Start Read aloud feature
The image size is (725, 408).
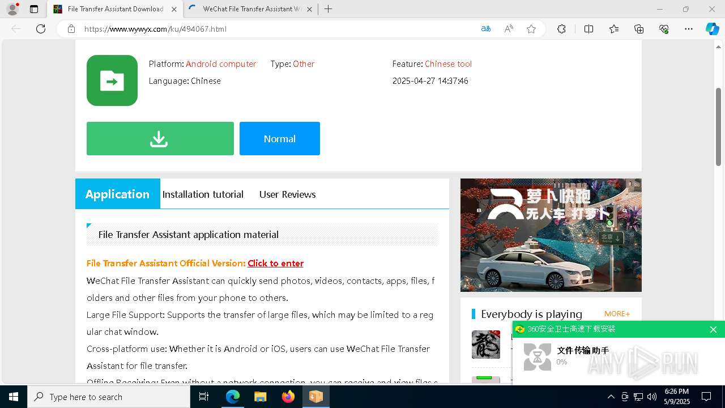point(509,29)
